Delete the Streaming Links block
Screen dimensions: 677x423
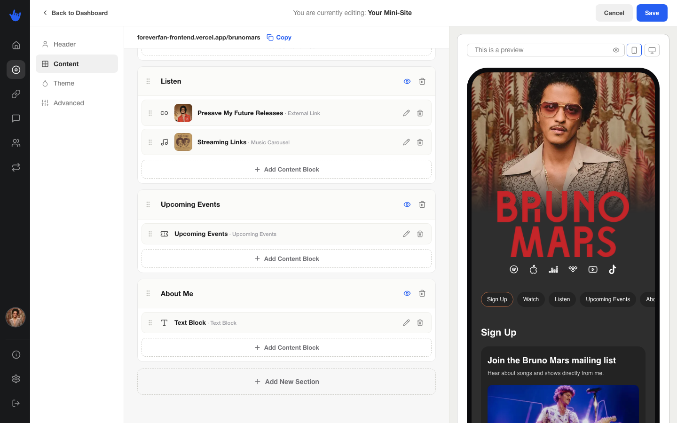[420, 142]
